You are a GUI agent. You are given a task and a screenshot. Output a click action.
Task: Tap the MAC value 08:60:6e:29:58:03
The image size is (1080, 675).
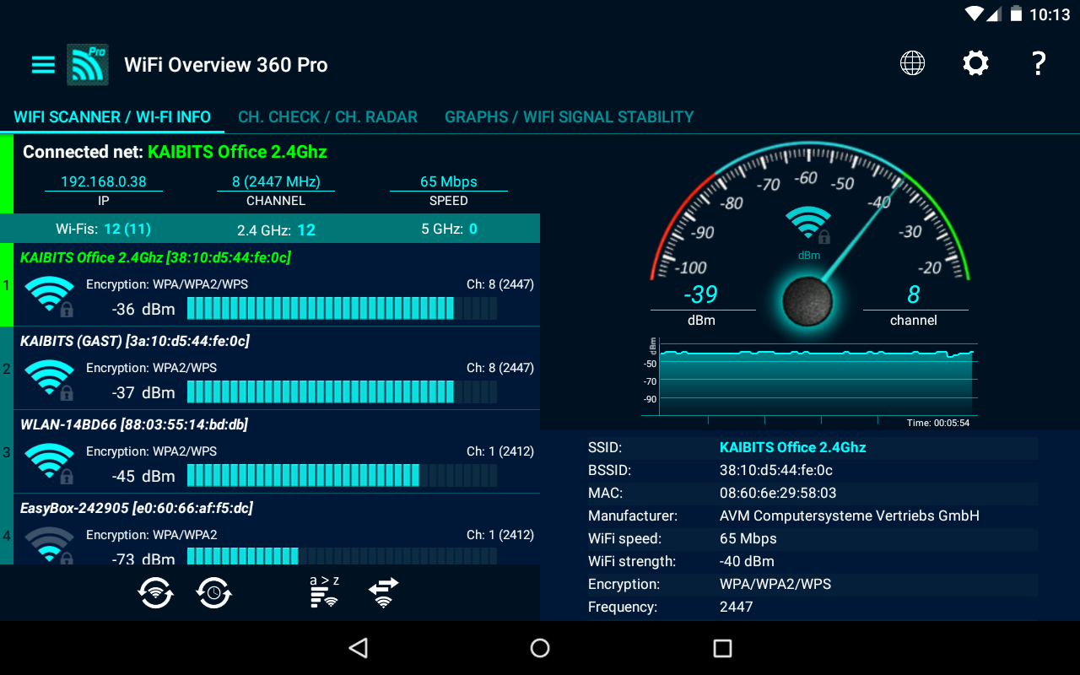coord(778,493)
